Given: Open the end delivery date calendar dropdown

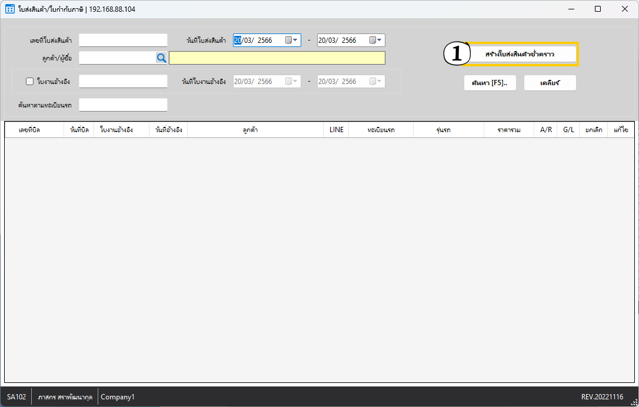Looking at the screenshot, I should coord(377,41).
